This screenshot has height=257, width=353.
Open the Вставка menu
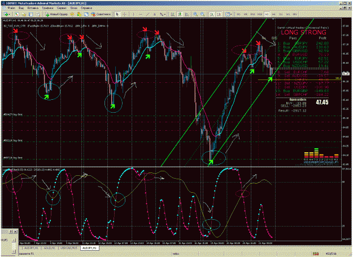[x=33, y=8]
